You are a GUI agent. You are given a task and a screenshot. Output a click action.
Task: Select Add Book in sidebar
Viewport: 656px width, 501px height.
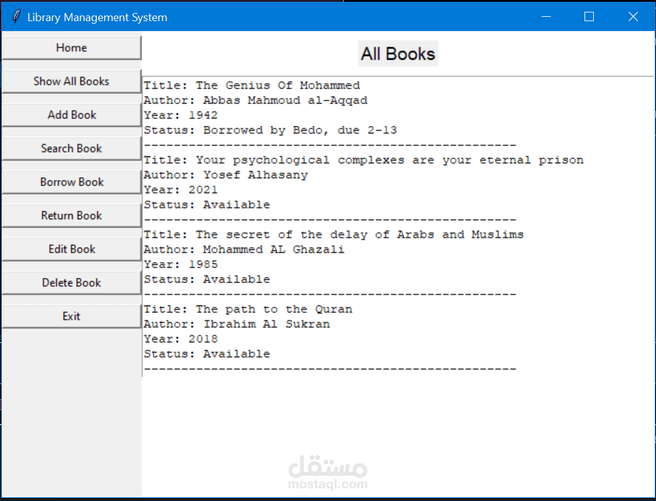[x=72, y=114]
